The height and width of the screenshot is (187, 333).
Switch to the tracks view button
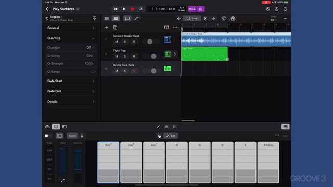click(116, 18)
